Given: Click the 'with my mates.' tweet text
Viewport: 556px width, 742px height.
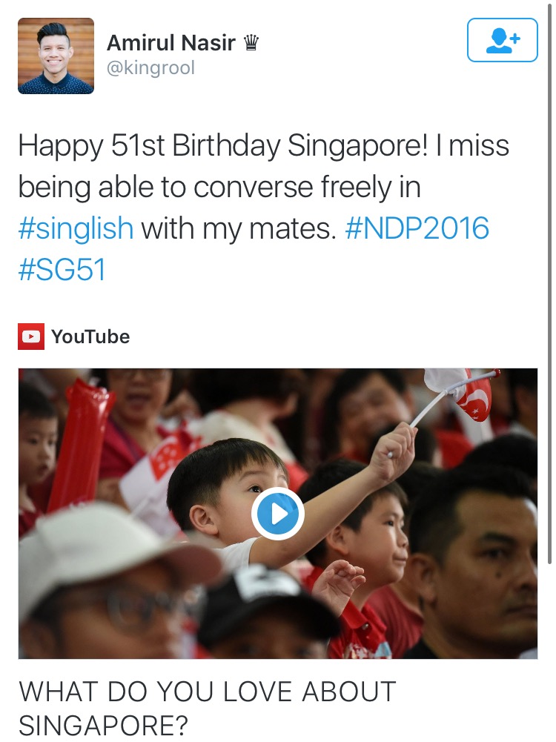Looking at the screenshot, I should coord(239,228).
